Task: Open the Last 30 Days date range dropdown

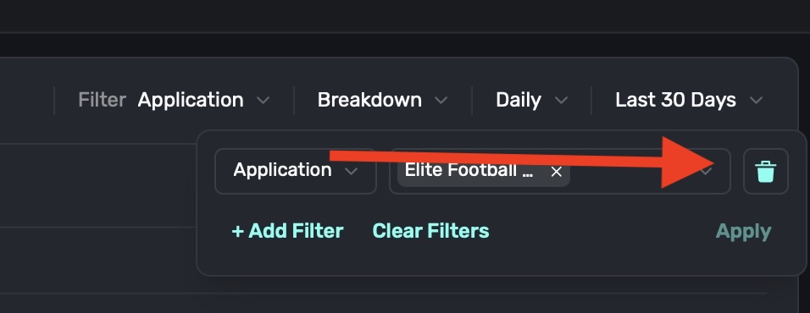Action: pyautogui.click(x=689, y=100)
